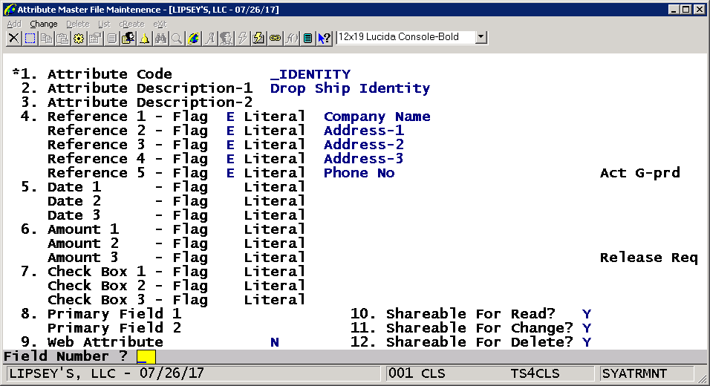
Task: Click the Field Number yellow input box
Action: 146,357
